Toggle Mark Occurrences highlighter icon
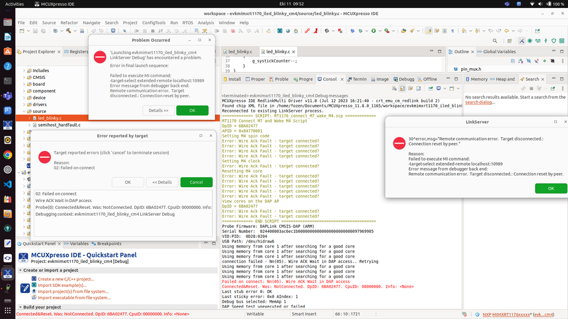 pyautogui.click(x=429, y=31)
